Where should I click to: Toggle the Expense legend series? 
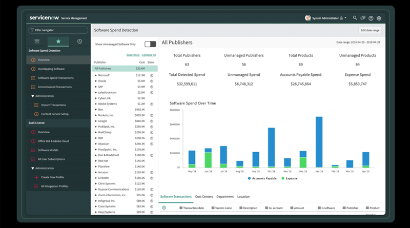pos(290,178)
